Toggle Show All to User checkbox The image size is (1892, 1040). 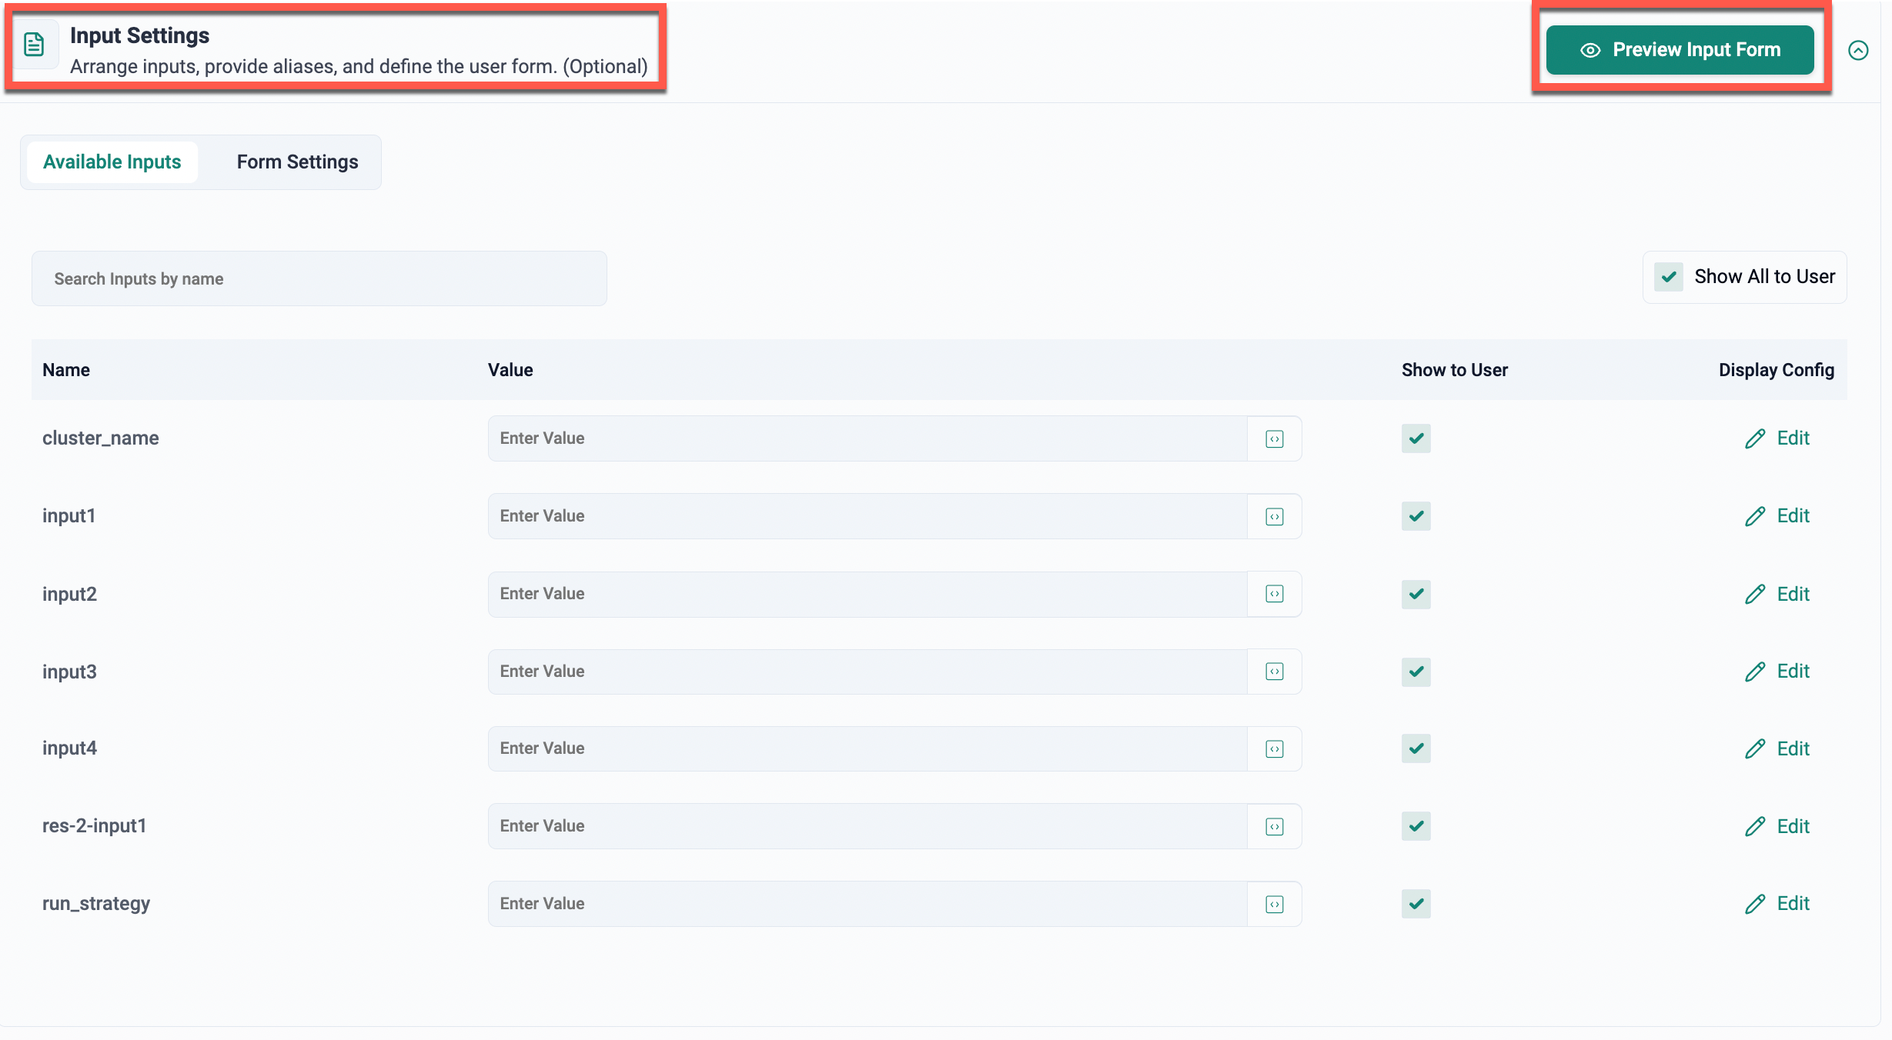[x=1669, y=277]
